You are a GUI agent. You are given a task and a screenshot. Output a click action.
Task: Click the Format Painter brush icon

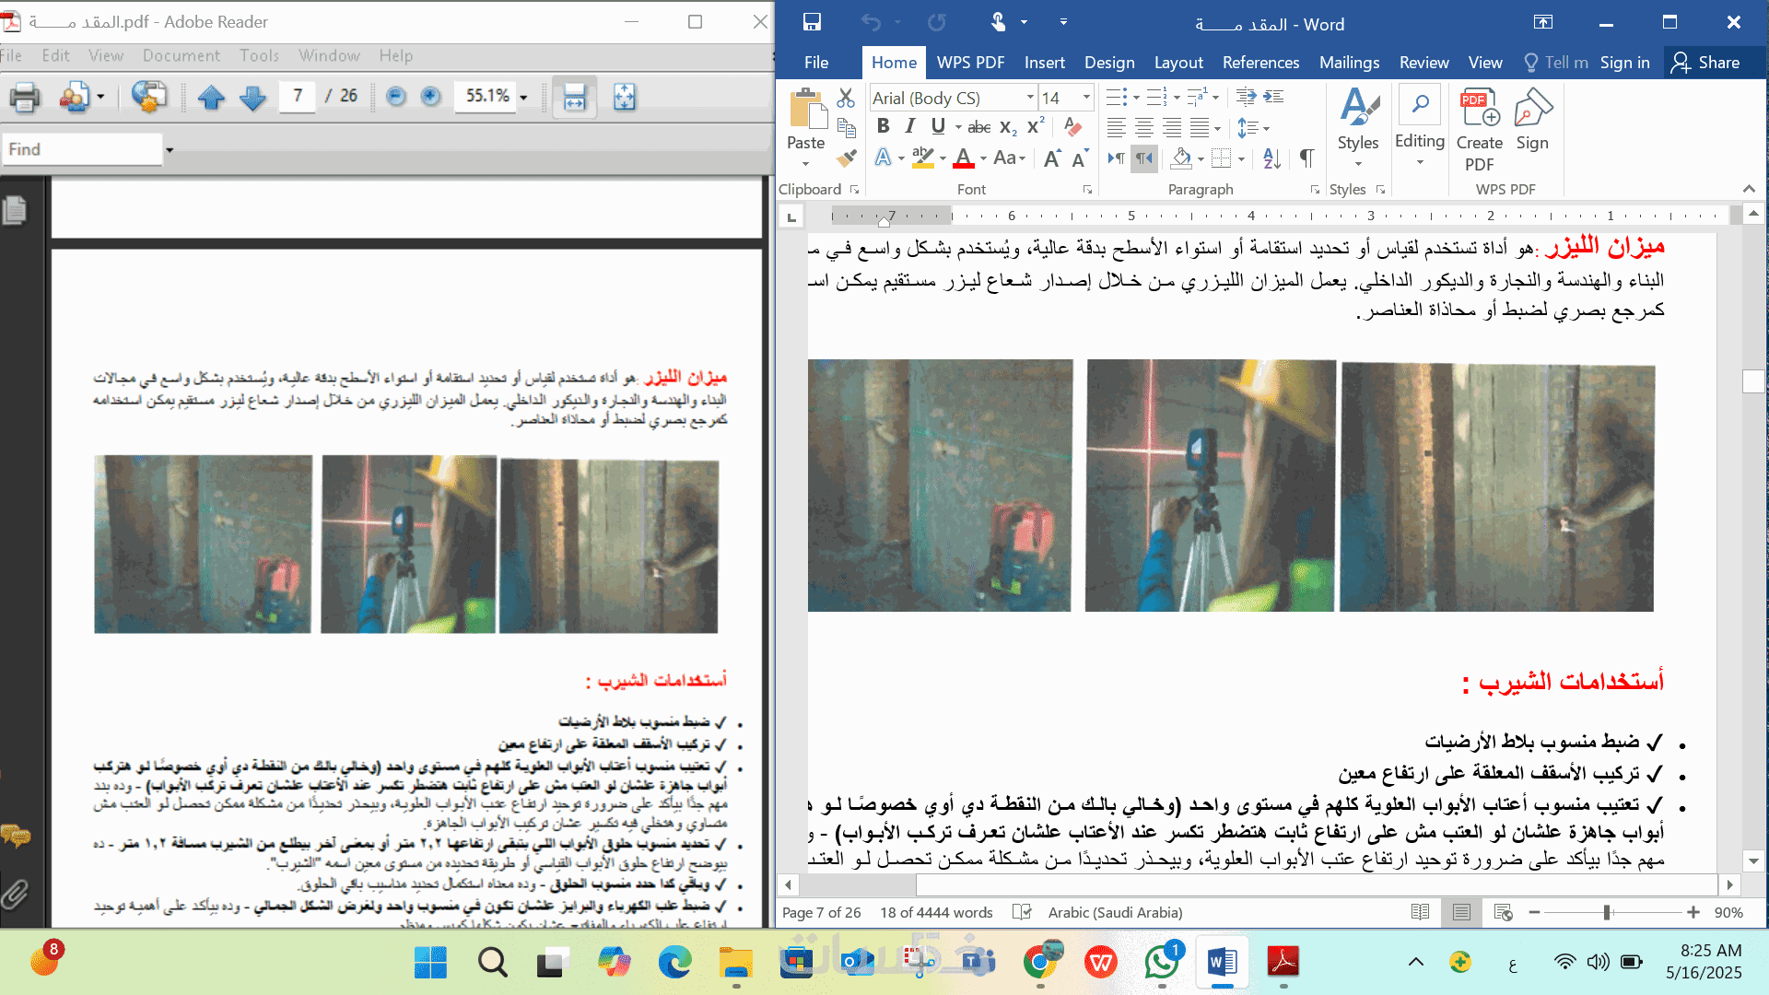846,158
